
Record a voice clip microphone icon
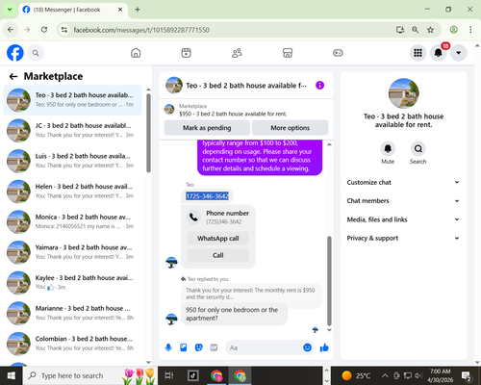pos(168,347)
